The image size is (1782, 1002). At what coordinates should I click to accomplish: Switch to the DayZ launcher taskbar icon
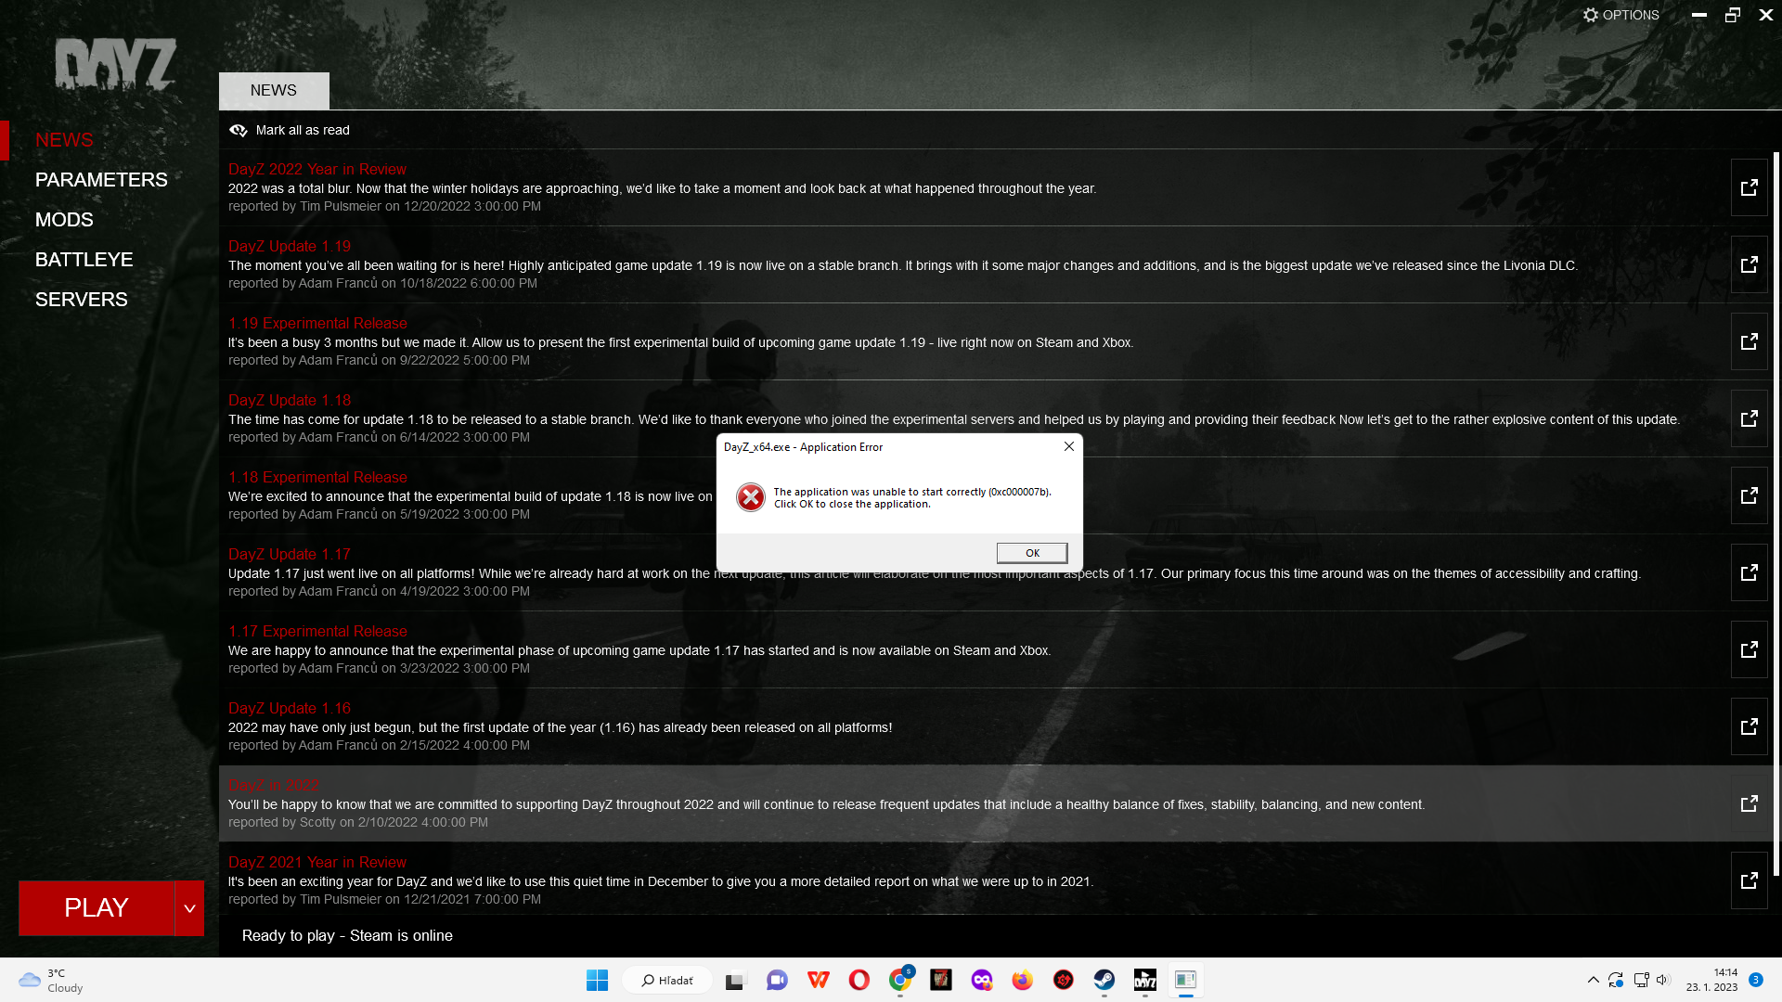(x=1144, y=980)
